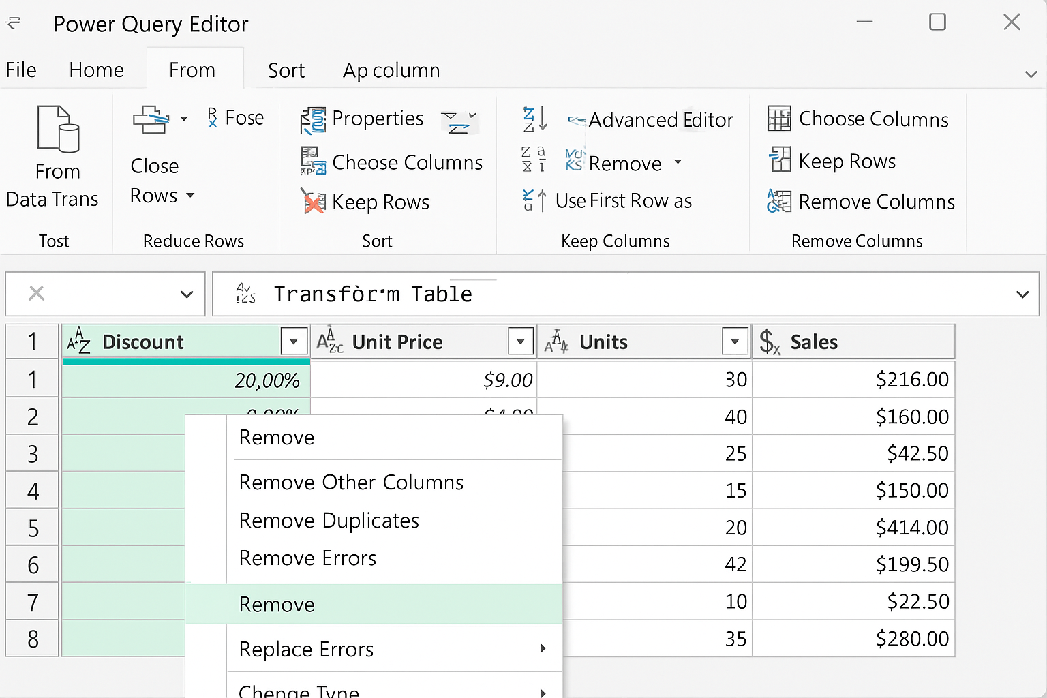Select row header number 8
1047x698 pixels.
pyautogui.click(x=33, y=639)
